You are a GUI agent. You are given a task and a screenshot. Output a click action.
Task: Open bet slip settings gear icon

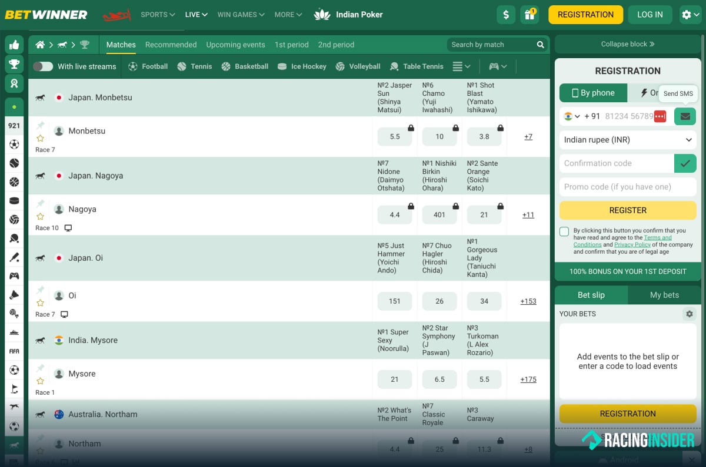689,314
